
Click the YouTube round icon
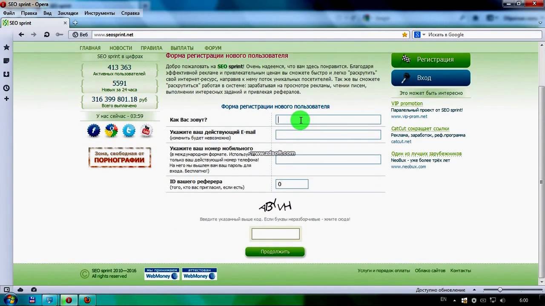(146, 130)
